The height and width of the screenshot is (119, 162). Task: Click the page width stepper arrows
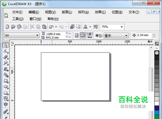[68, 33]
